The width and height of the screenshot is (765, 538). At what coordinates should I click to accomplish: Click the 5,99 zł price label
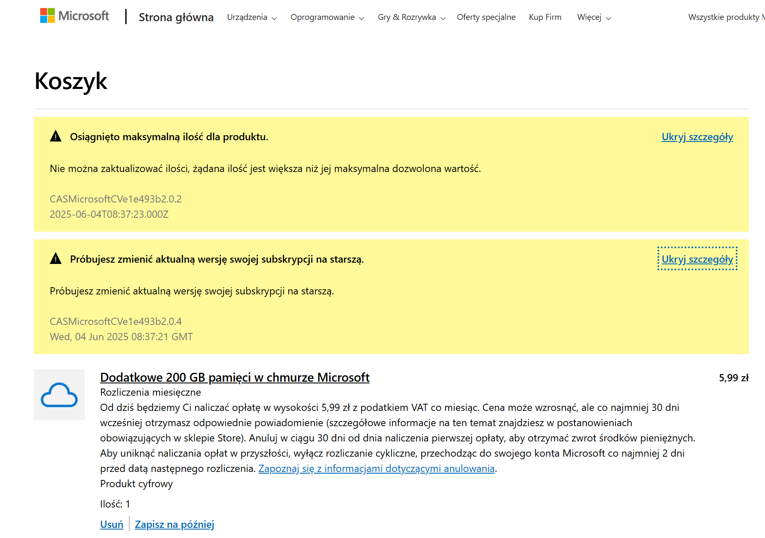pyautogui.click(x=734, y=378)
